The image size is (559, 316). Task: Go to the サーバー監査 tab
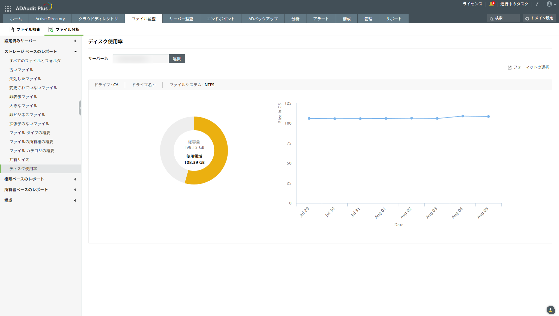(x=181, y=19)
